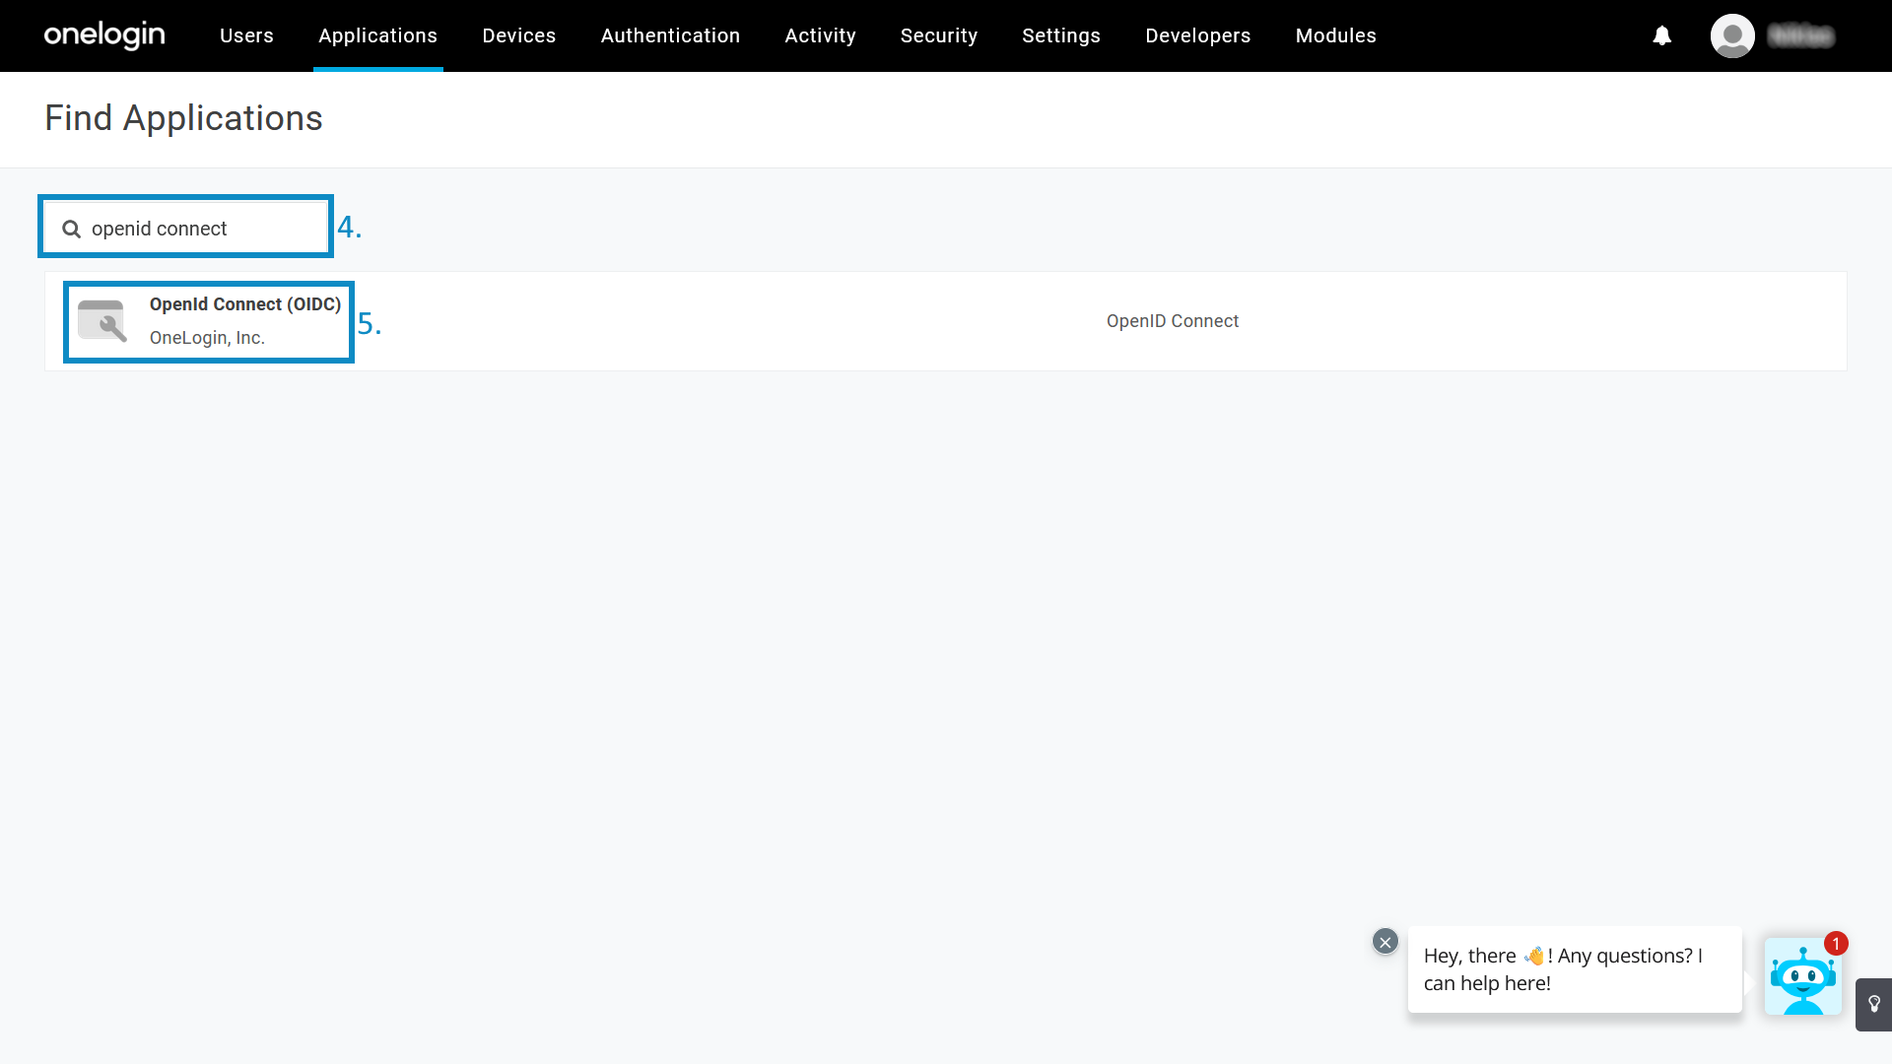Open the user avatar menu
Screen dimensions: 1892x1064
pyautogui.click(x=1732, y=35)
